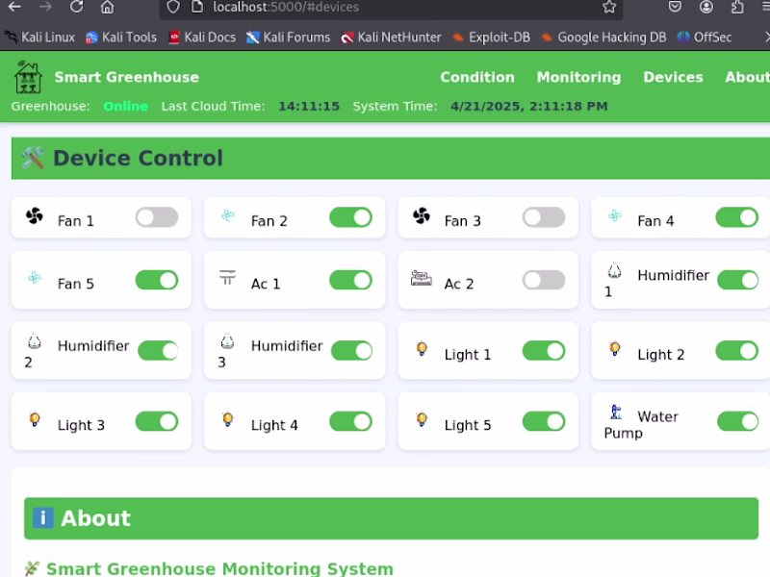Open the Condition nav item
Viewport: 770px width, 577px height.
(x=477, y=77)
